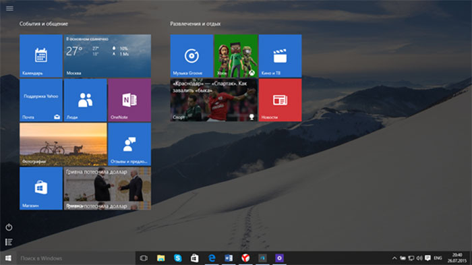Image resolution: width=472 pixels, height=265 pixels.
Task: Open the Гривна потеснила доллар news tile
Action: click(107, 189)
